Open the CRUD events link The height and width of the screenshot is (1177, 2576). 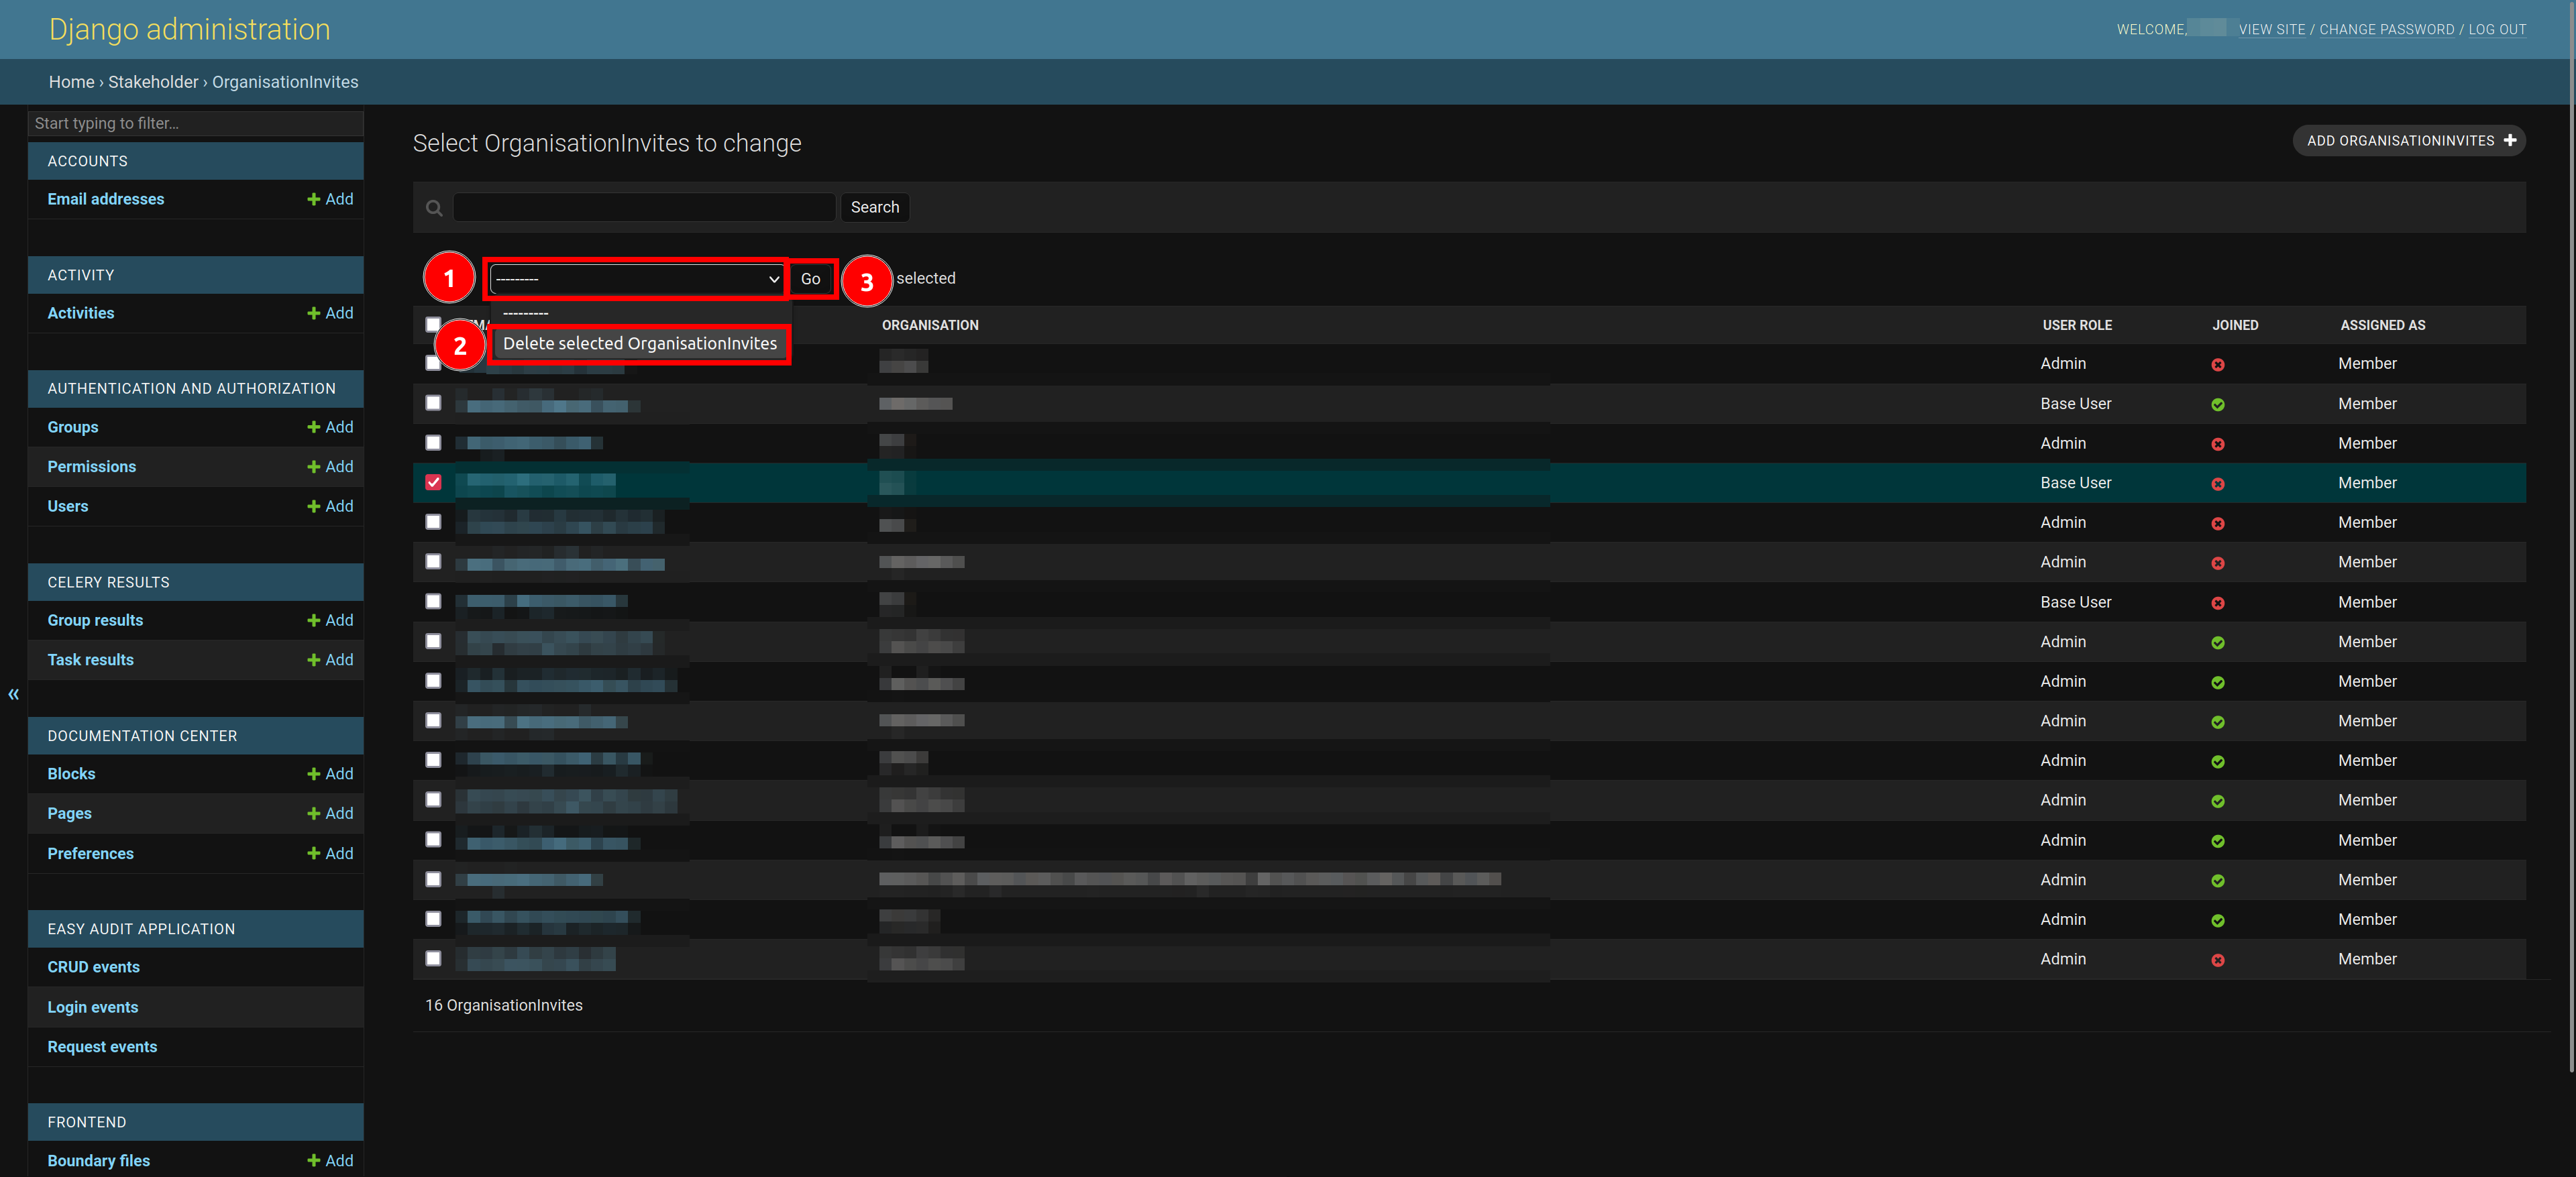94,967
